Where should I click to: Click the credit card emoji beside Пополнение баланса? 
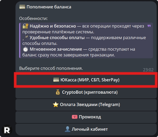pos(22,7)
